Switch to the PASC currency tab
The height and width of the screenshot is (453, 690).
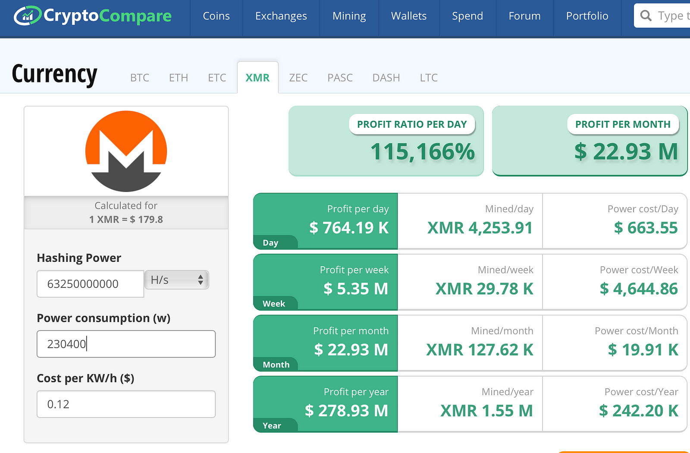[340, 78]
